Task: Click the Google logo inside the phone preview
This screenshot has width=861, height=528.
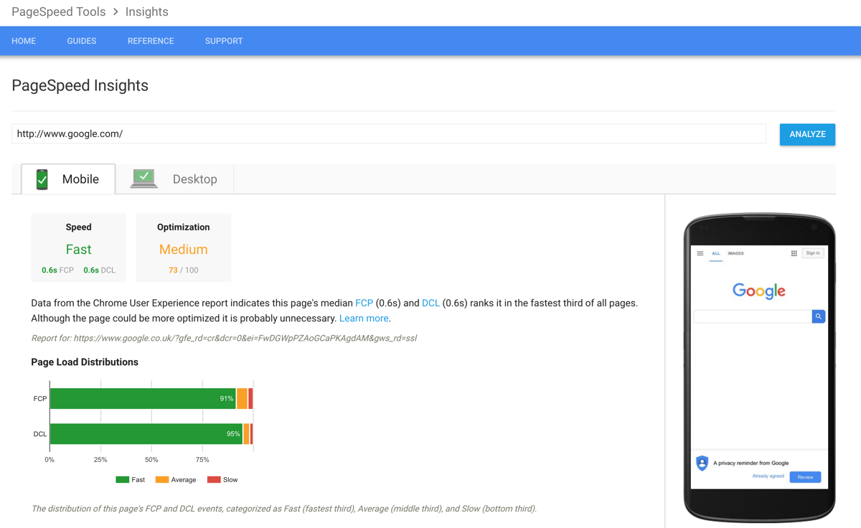Action: click(x=758, y=291)
